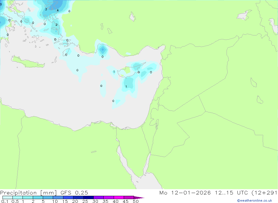This screenshot has height=203, width=278.
Task: Click the above-50 arrow tip of the legend
Action: pyautogui.click(x=139, y=198)
